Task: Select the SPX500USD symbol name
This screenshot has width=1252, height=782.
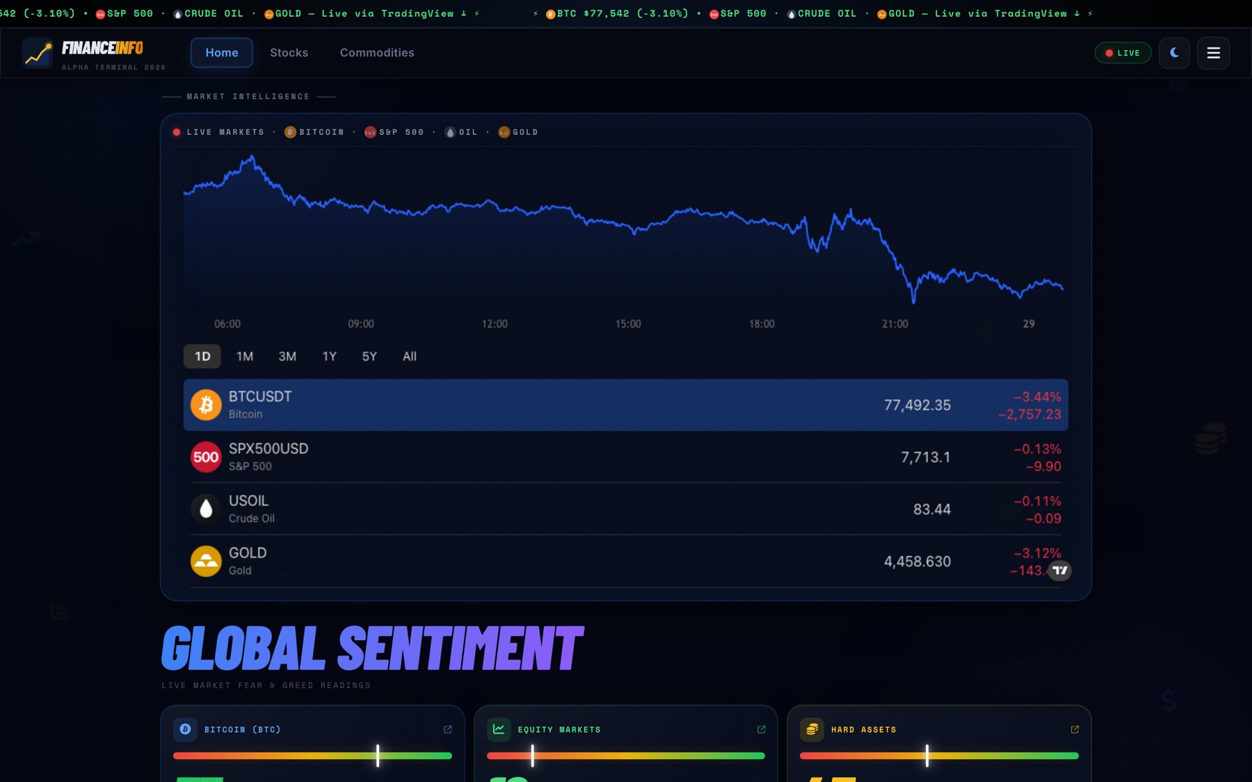Action: 268,448
